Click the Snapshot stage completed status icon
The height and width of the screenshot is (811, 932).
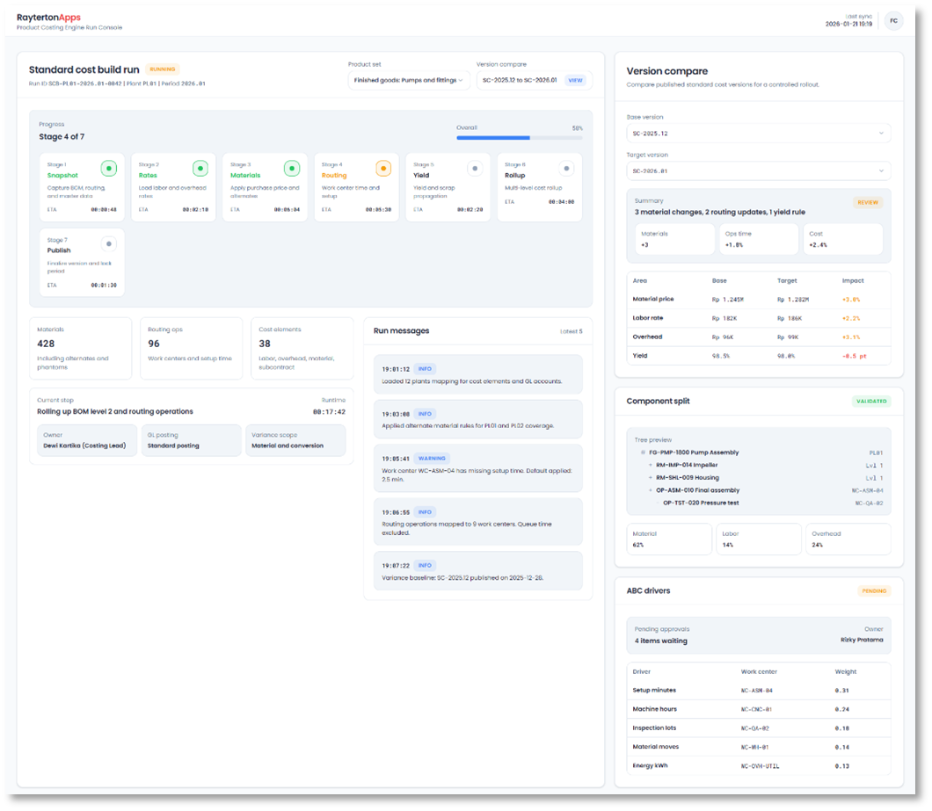[x=110, y=168]
